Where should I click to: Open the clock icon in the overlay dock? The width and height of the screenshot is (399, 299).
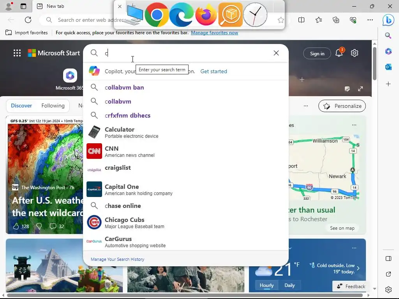(255, 15)
